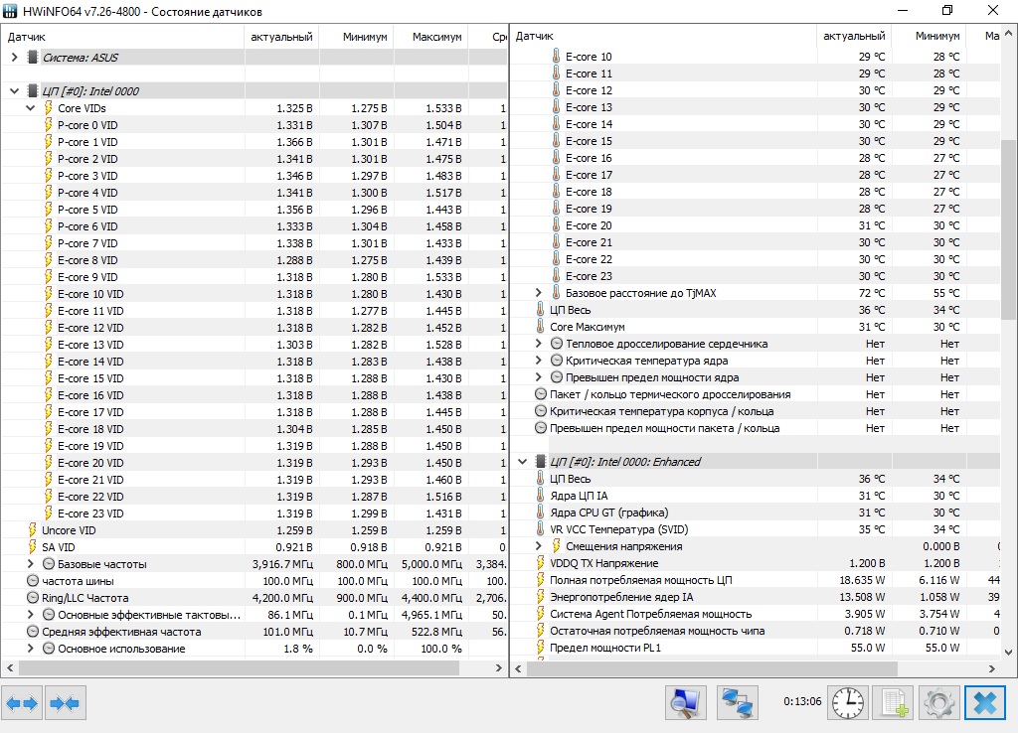
Task: Click right pane horizontal scrollbar right arrow
Action: pos(992,667)
